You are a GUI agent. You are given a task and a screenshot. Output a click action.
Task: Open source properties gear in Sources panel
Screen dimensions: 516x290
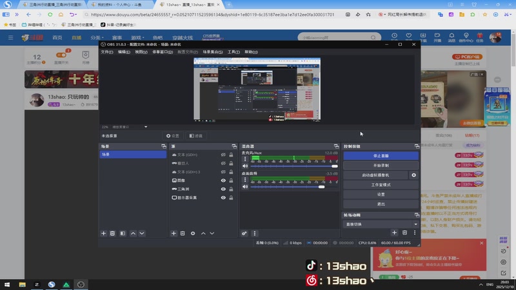[x=193, y=233]
